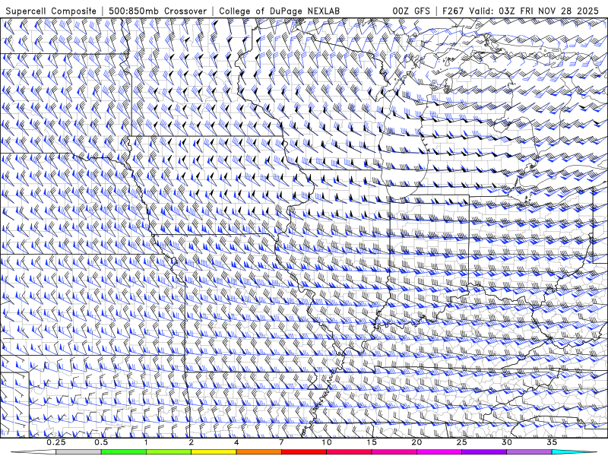
Task: Click the "500:850mb Crossover" header label
Action: click(x=158, y=11)
